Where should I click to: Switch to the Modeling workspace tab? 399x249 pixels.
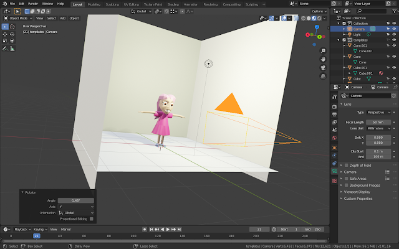94,4
